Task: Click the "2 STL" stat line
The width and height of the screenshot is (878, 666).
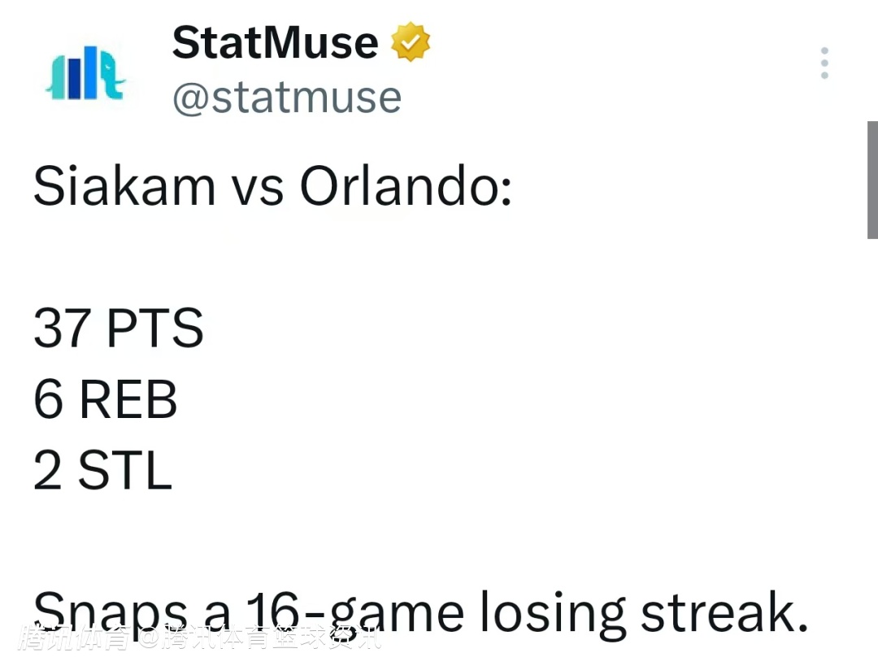Action: [x=102, y=471]
